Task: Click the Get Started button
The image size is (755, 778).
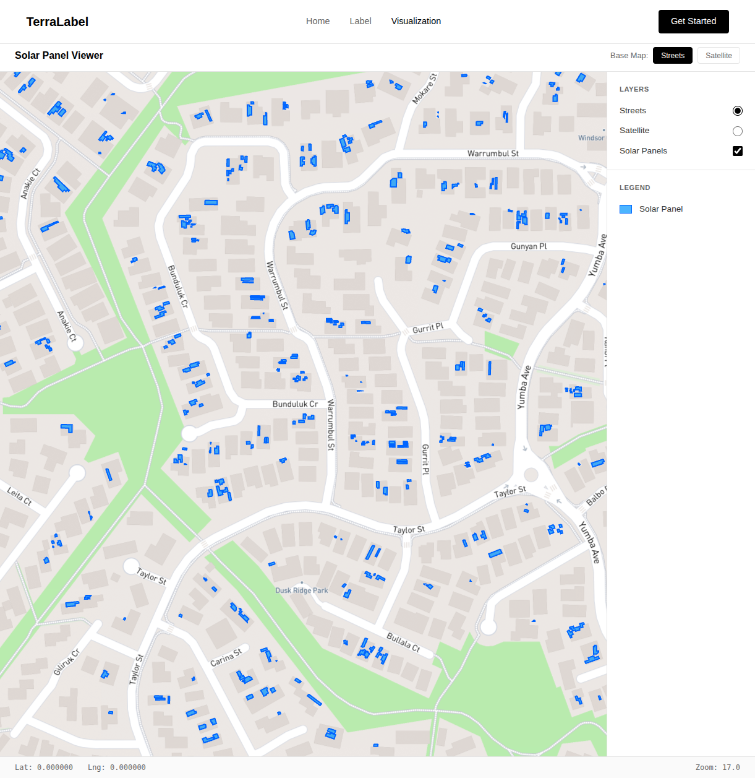Action: 693,21
